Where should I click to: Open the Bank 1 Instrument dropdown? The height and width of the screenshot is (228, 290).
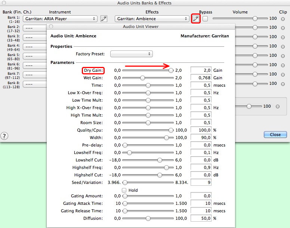(x=60, y=19)
